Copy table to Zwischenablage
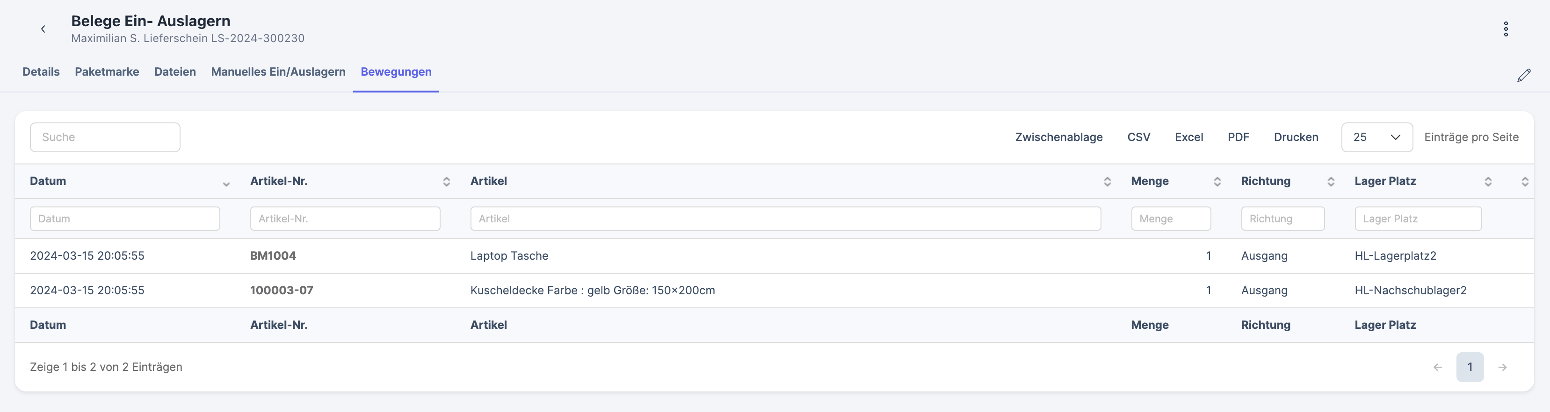The image size is (1550, 412). (1058, 137)
